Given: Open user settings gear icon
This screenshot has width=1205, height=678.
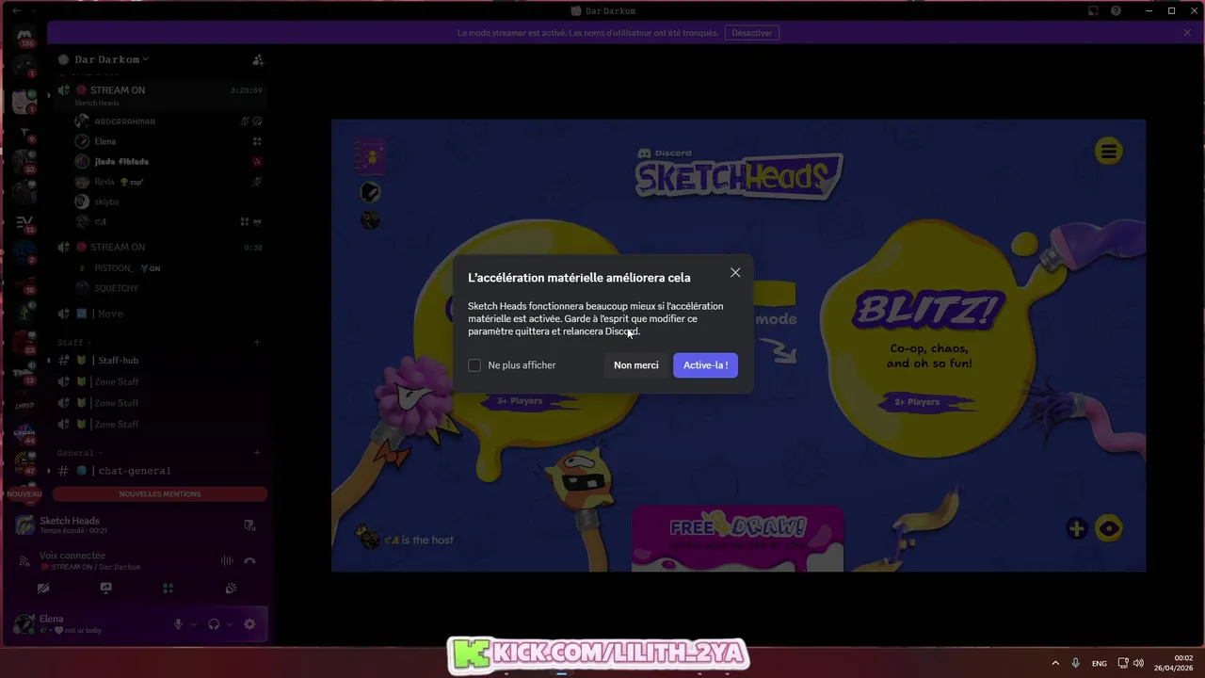Looking at the screenshot, I should click(x=249, y=624).
